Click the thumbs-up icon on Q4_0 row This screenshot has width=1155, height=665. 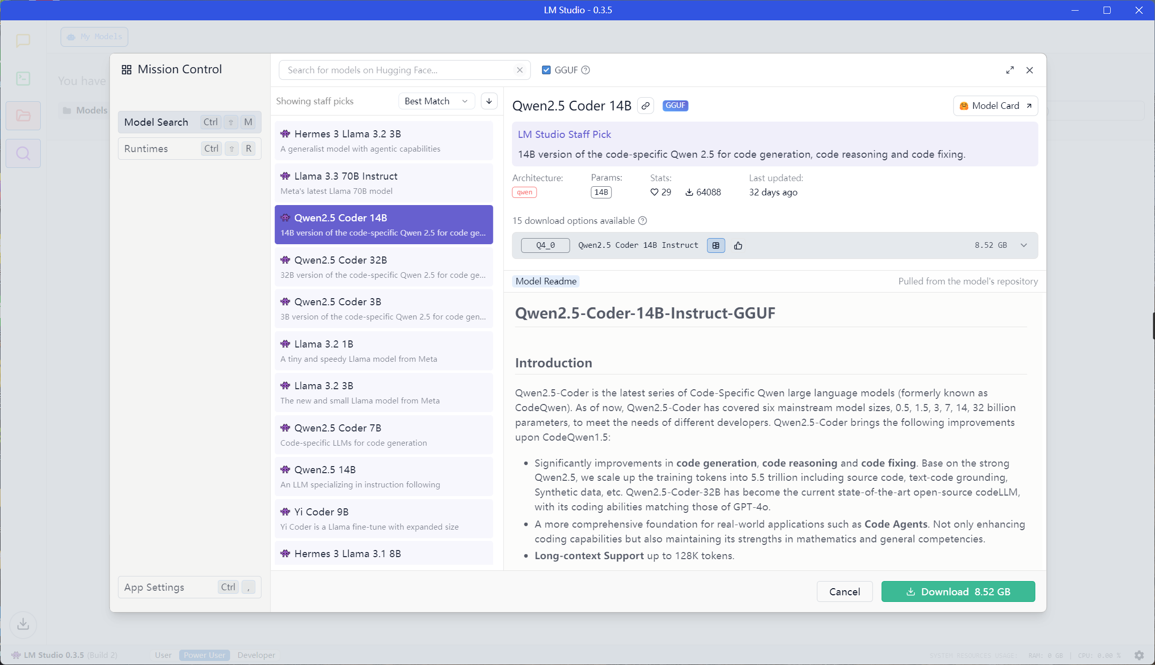click(x=738, y=246)
